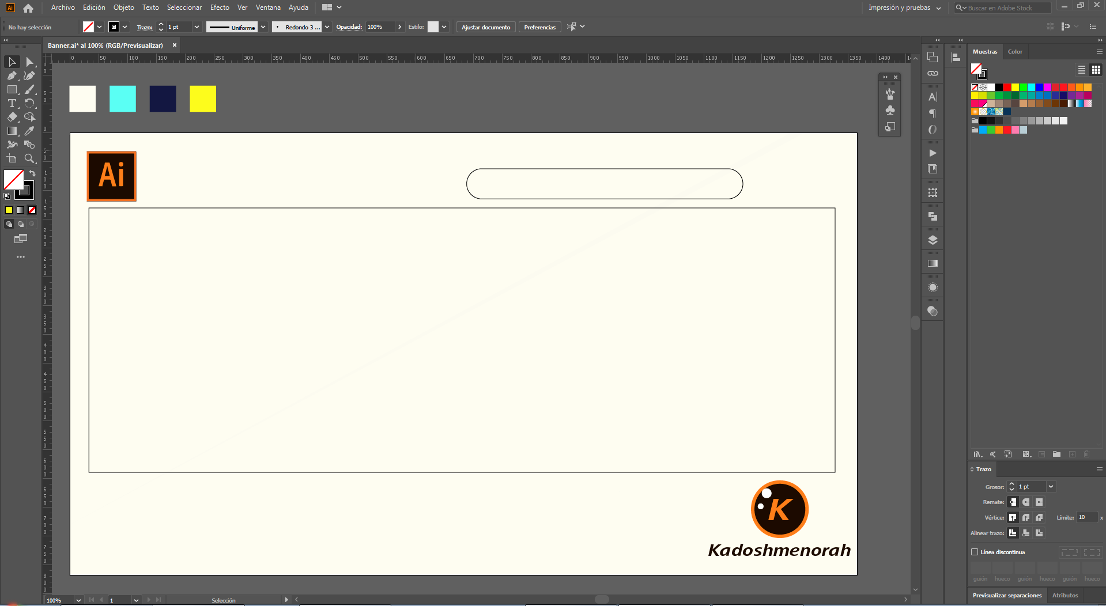Open the Character panel icon
Viewport: 1106px width, 606px height.
click(933, 97)
